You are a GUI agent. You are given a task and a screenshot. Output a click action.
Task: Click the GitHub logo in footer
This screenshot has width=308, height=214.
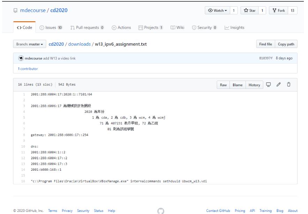[160, 211]
